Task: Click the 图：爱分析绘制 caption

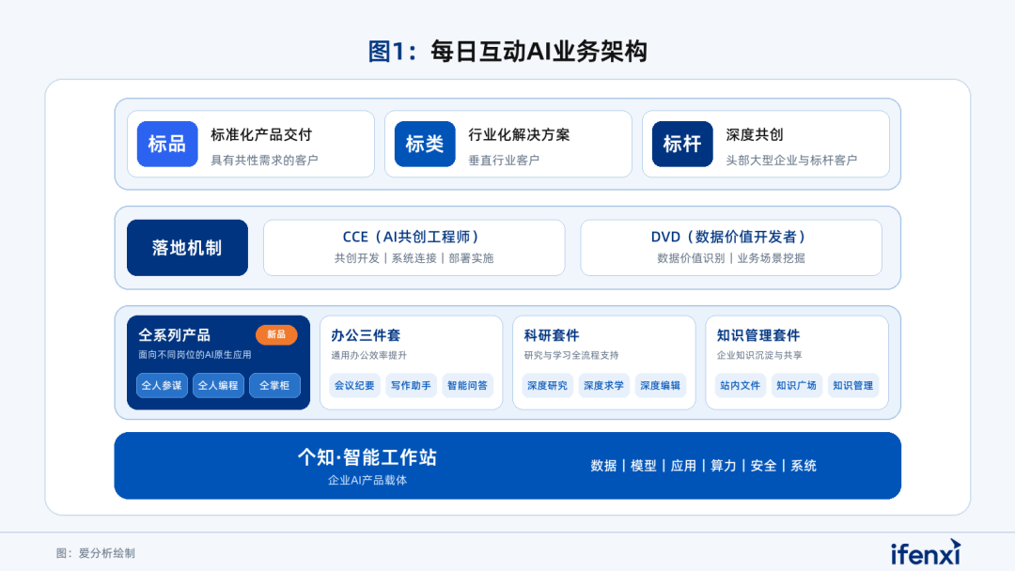Action: [x=96, y=553]
